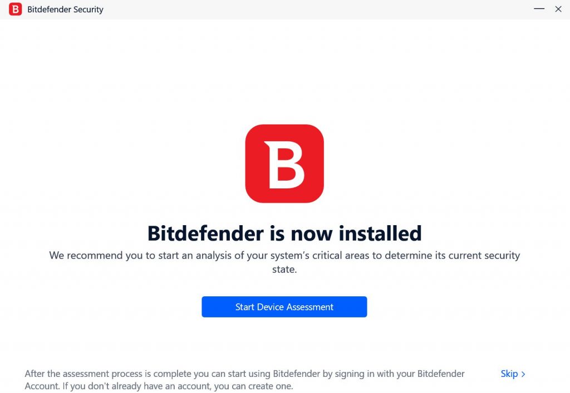Image resolution: width=570 pixels, height=393 pixels.
Task: Click the empty area of the title bar
Action: pos(306,9)
